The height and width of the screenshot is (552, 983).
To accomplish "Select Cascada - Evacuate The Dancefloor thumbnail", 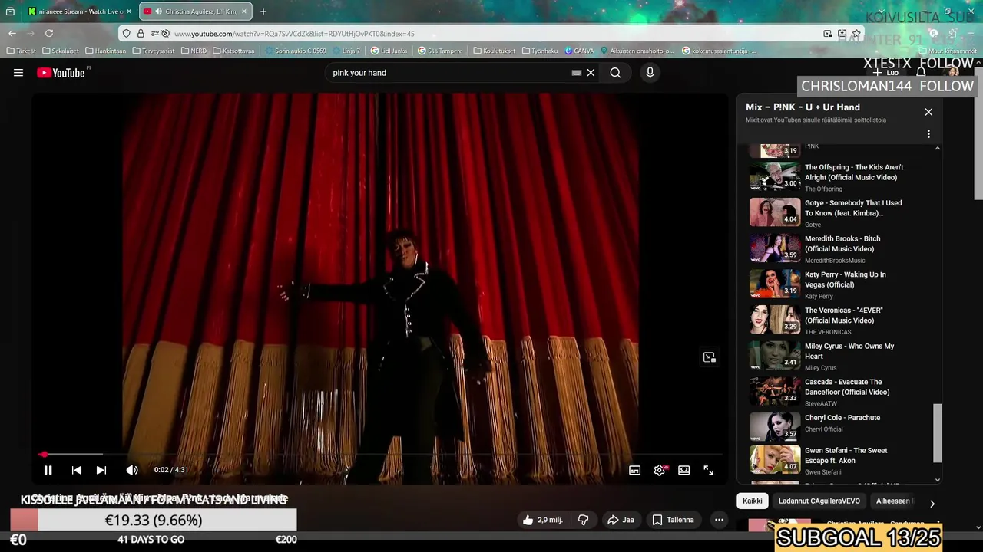I will click(x=775, y=390).
